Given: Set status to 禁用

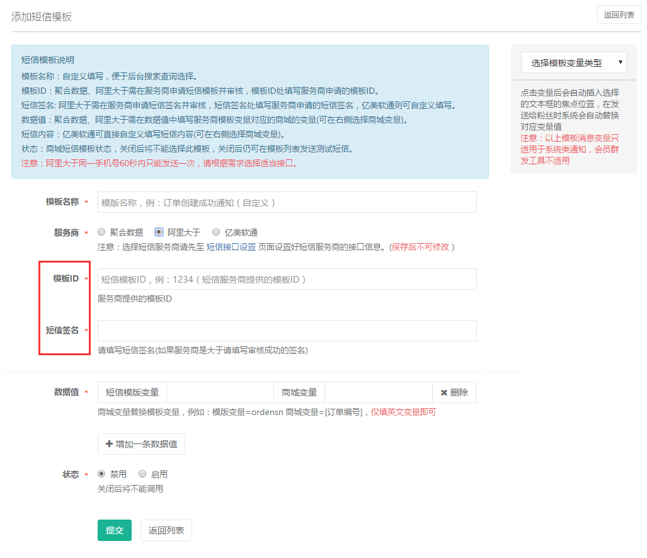Looking at the screenshot, I should [101, 474].
